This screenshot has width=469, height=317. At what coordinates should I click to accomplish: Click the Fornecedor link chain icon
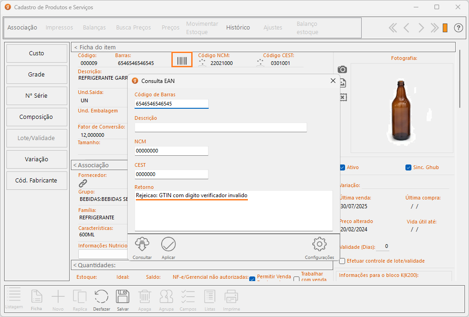83,183
